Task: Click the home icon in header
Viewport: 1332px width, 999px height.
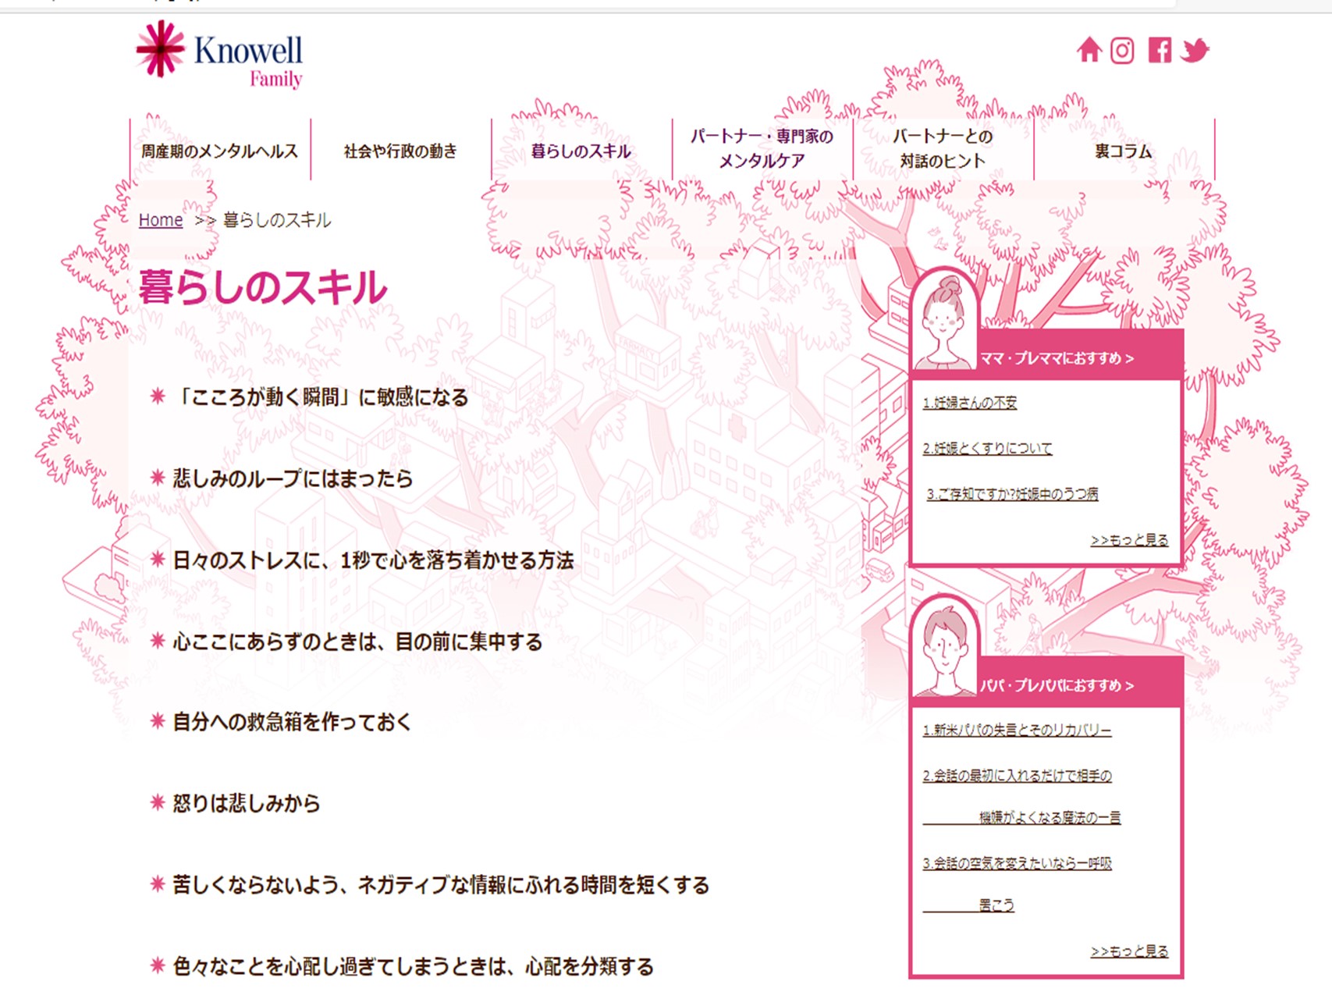Action: (1089, 51)
